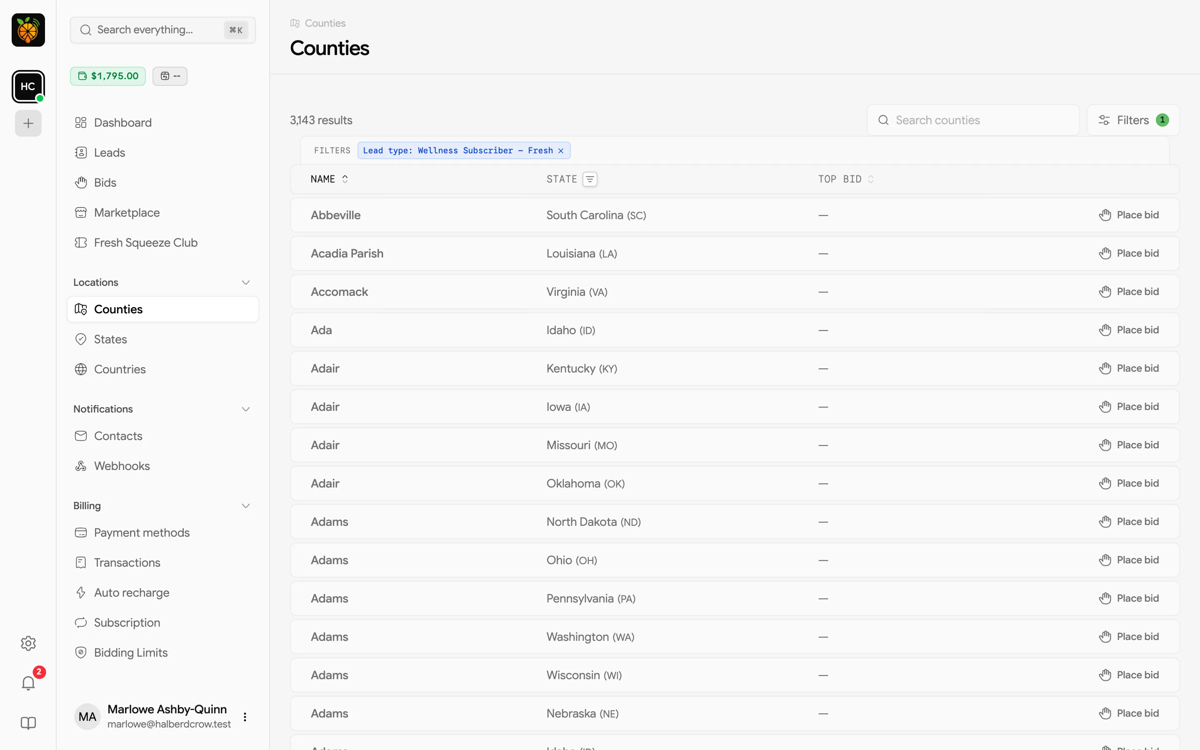Viewport: 1200px width, 750px height.
Task: Open the documentation book icon
Action: pos(28,723)
